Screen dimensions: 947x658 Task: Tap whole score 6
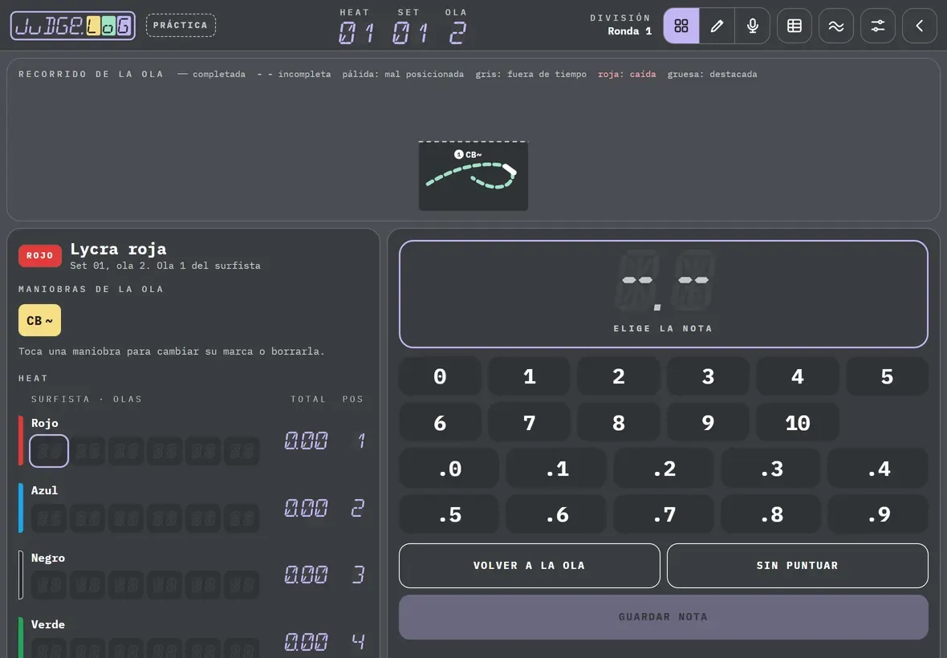point(440,422)
